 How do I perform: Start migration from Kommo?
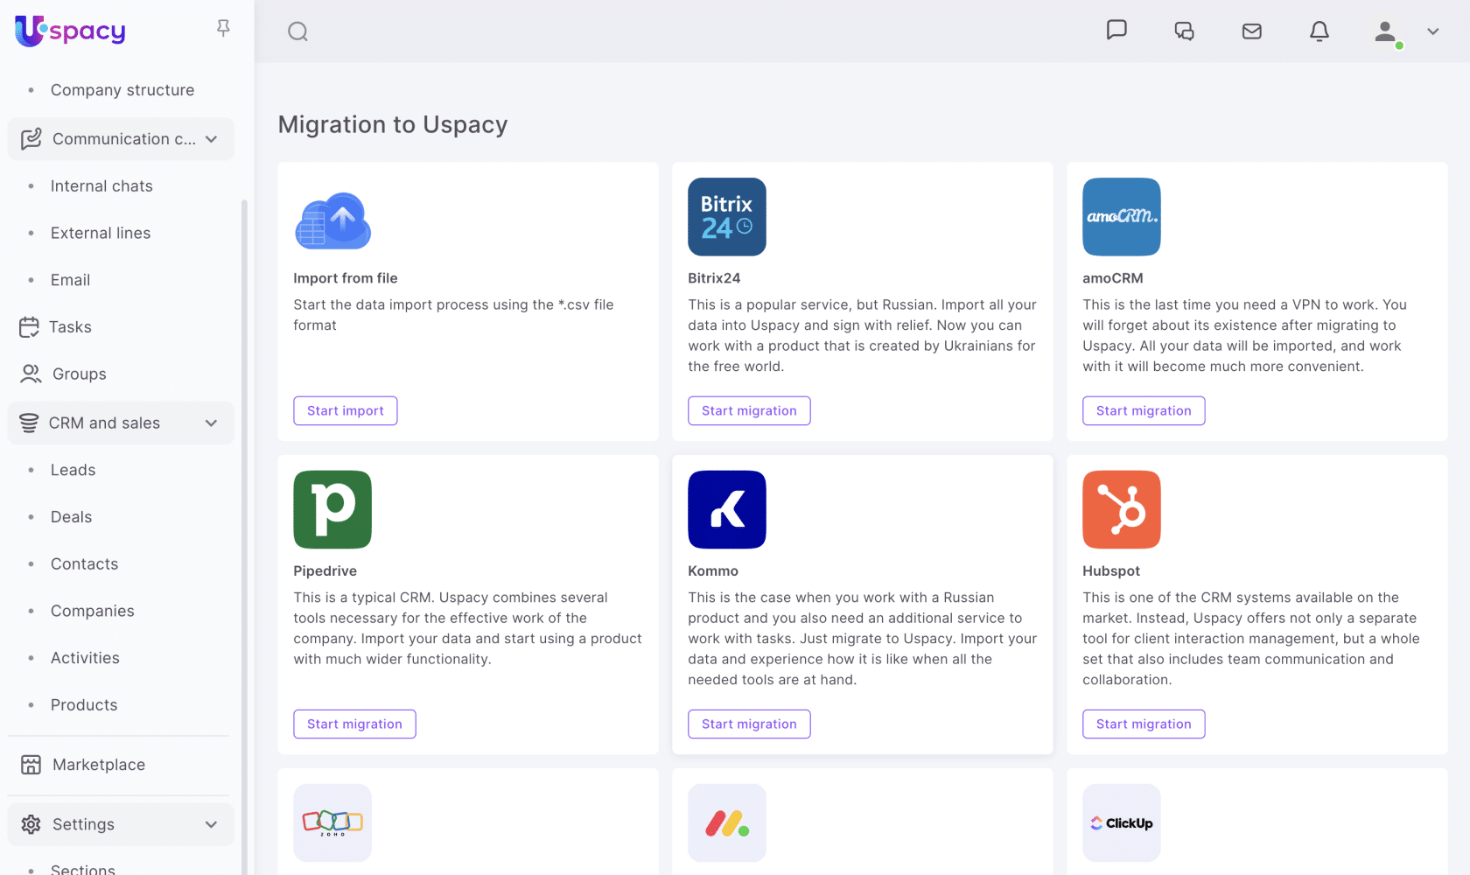tap(749, 724)
